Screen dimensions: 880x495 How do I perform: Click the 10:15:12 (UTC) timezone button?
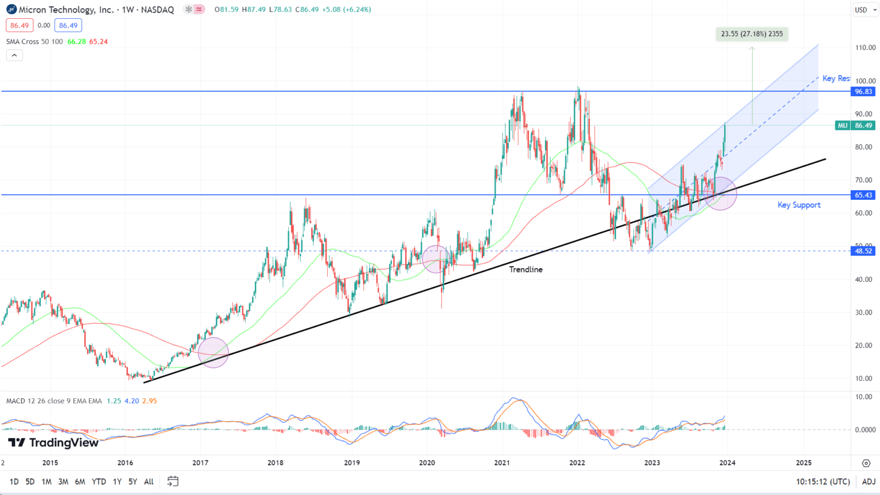point(823,482)
